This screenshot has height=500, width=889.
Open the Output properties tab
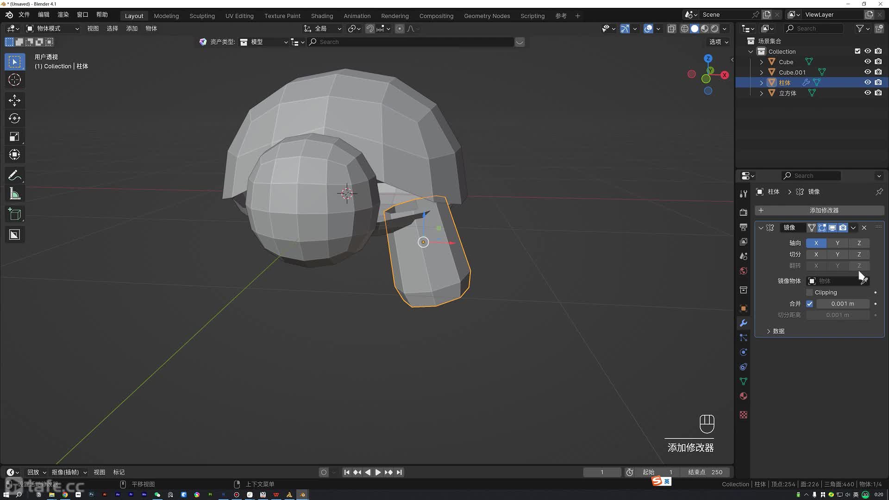pyautogui.click(x=743, y=227)
